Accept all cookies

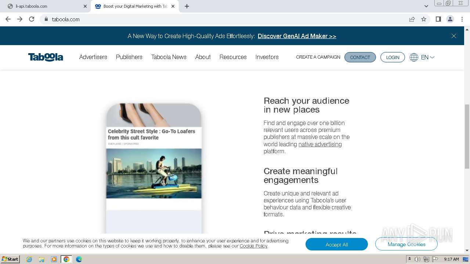point(336,244)
